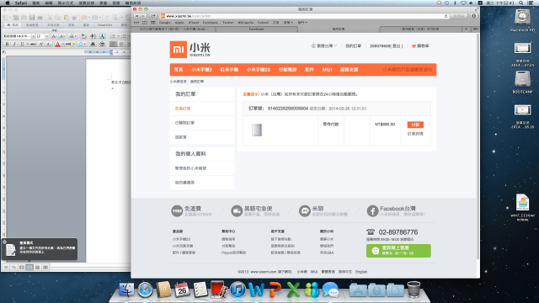Click English link in Xiaomi footer
The image size is (539, 303).
coord(361,271)
